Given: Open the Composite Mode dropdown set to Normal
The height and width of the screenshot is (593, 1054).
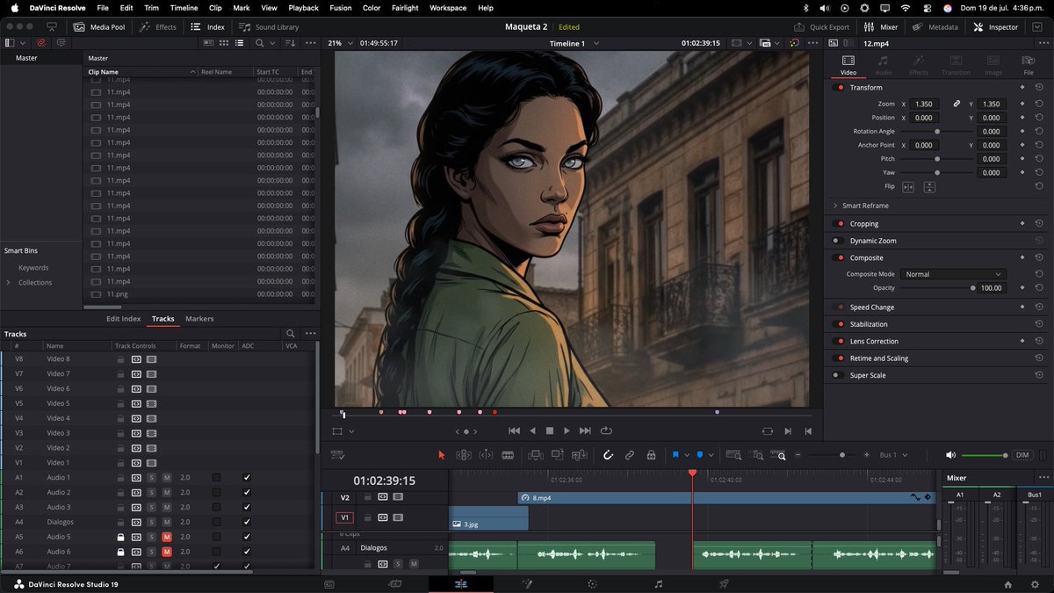Looking at the screenshot, I should 953,274.
